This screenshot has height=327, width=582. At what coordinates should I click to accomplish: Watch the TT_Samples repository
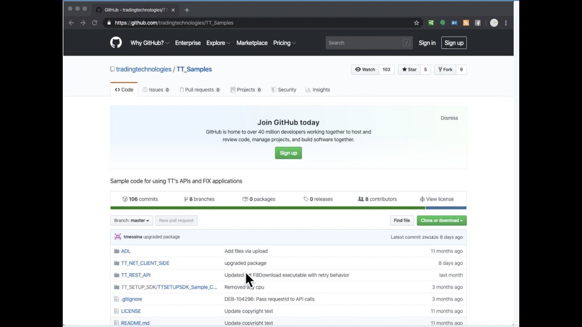(365, 69)
